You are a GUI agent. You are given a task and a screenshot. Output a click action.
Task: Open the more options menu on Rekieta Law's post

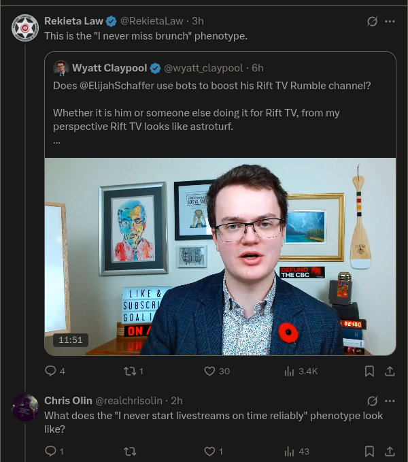[x=390, y=21]
